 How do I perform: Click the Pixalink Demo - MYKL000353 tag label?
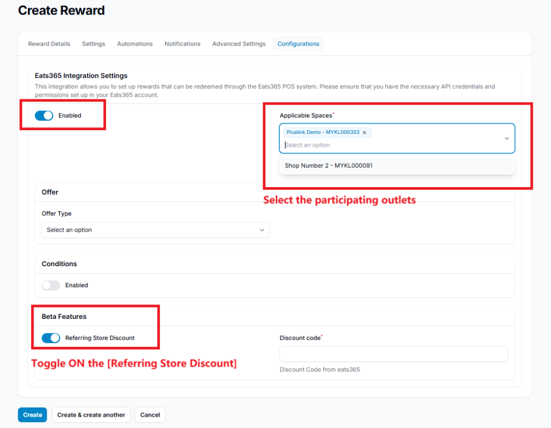coord(322,132)
